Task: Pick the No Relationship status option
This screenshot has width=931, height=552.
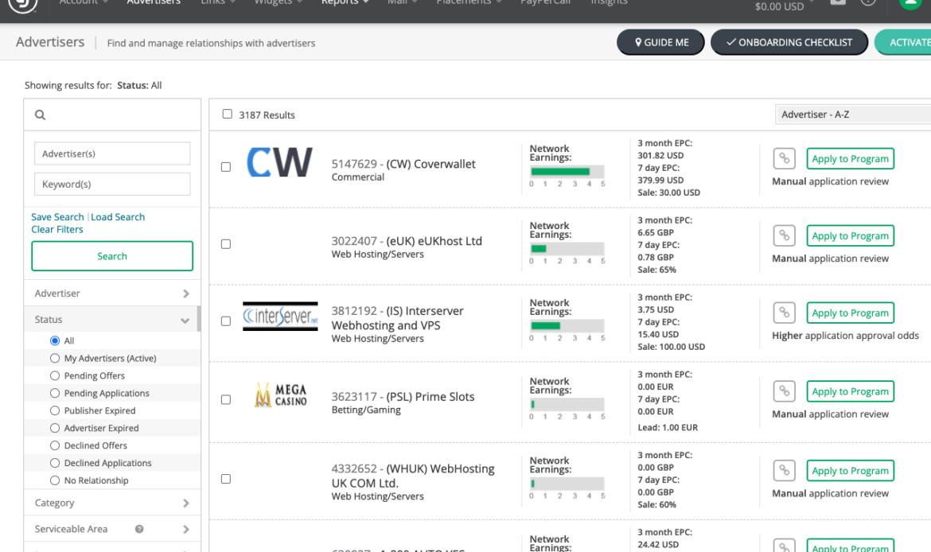Action: 55,480
